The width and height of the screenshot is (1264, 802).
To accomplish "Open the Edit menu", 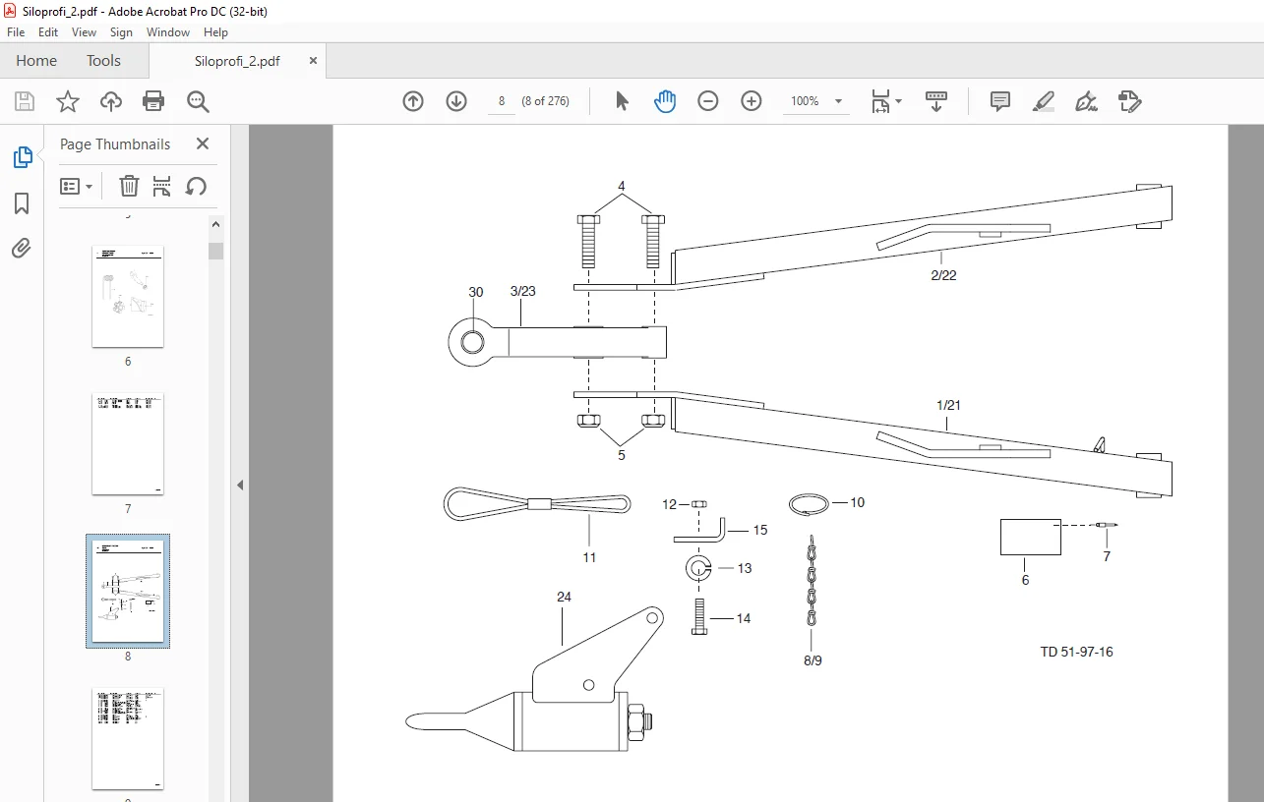I will (48, 32).
